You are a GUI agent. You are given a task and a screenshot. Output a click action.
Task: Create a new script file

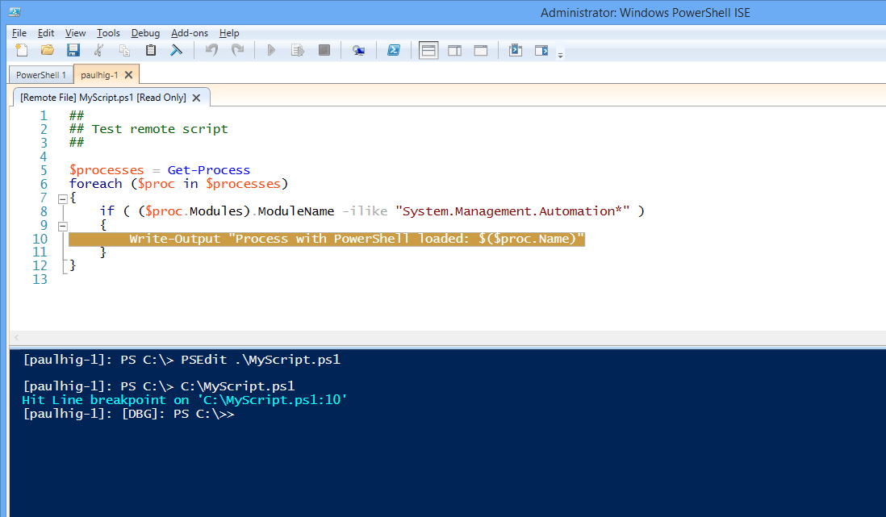(x=22, y=49)
